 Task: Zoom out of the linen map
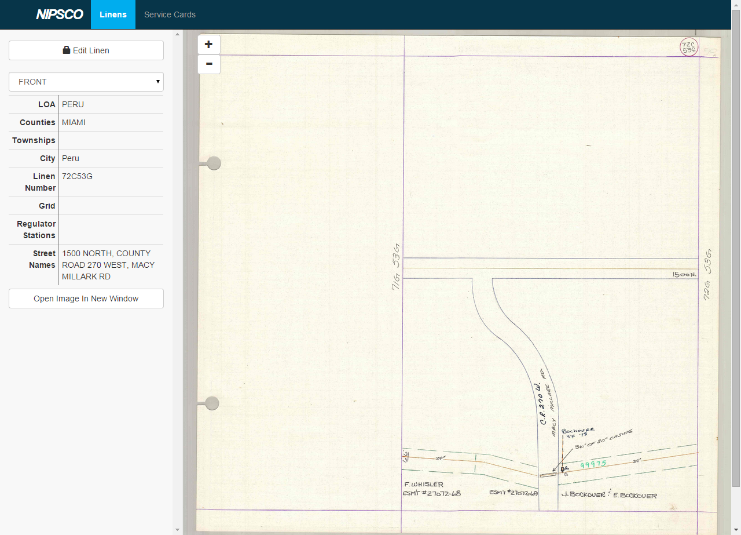tap(208, 64)
